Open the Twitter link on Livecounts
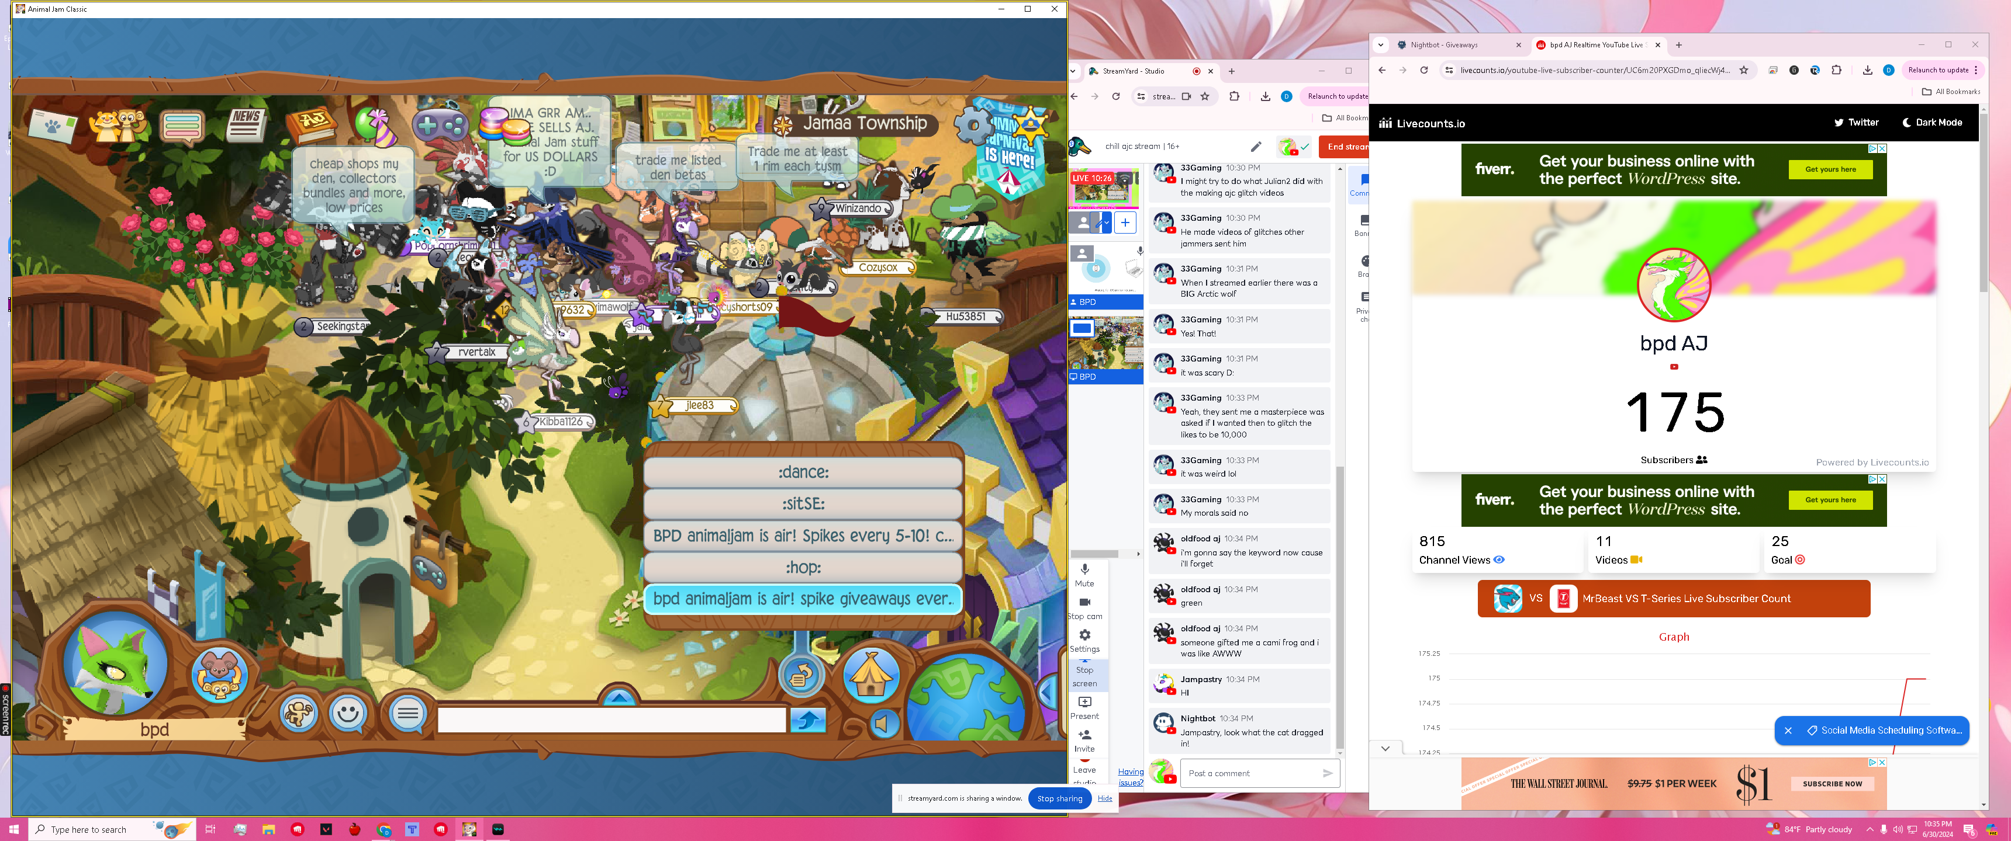Screen dimensions: 2011x841 1855,123
